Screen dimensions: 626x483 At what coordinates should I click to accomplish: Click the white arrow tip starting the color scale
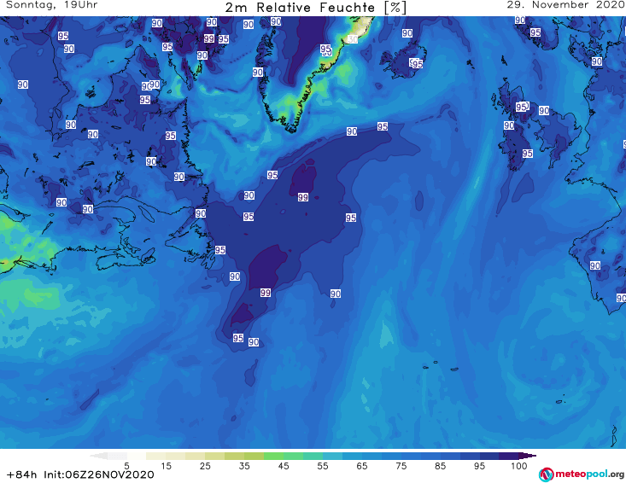click(98, 456)
